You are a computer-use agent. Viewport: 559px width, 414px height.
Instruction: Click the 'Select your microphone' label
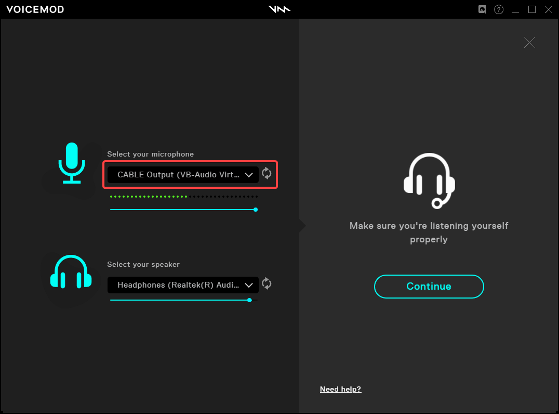[151, 154]
